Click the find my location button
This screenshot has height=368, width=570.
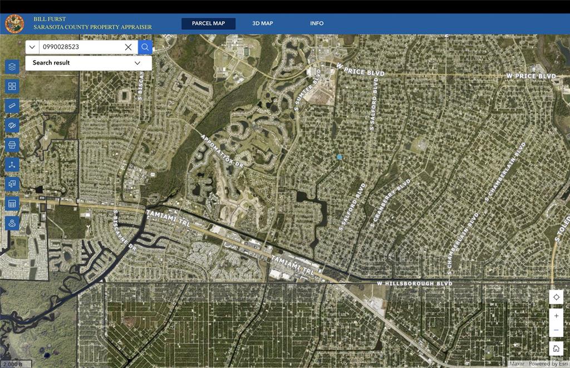tap(556, 297)
